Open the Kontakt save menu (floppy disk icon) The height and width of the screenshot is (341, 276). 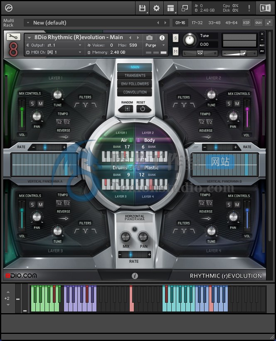(x=142, y=8)
